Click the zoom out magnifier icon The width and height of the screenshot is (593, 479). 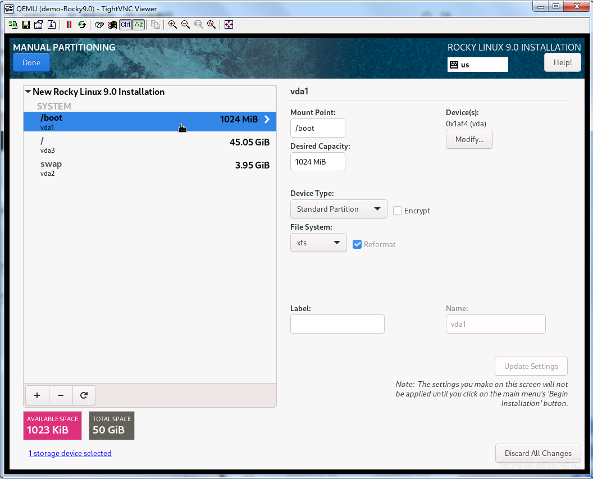pos(185,25)
